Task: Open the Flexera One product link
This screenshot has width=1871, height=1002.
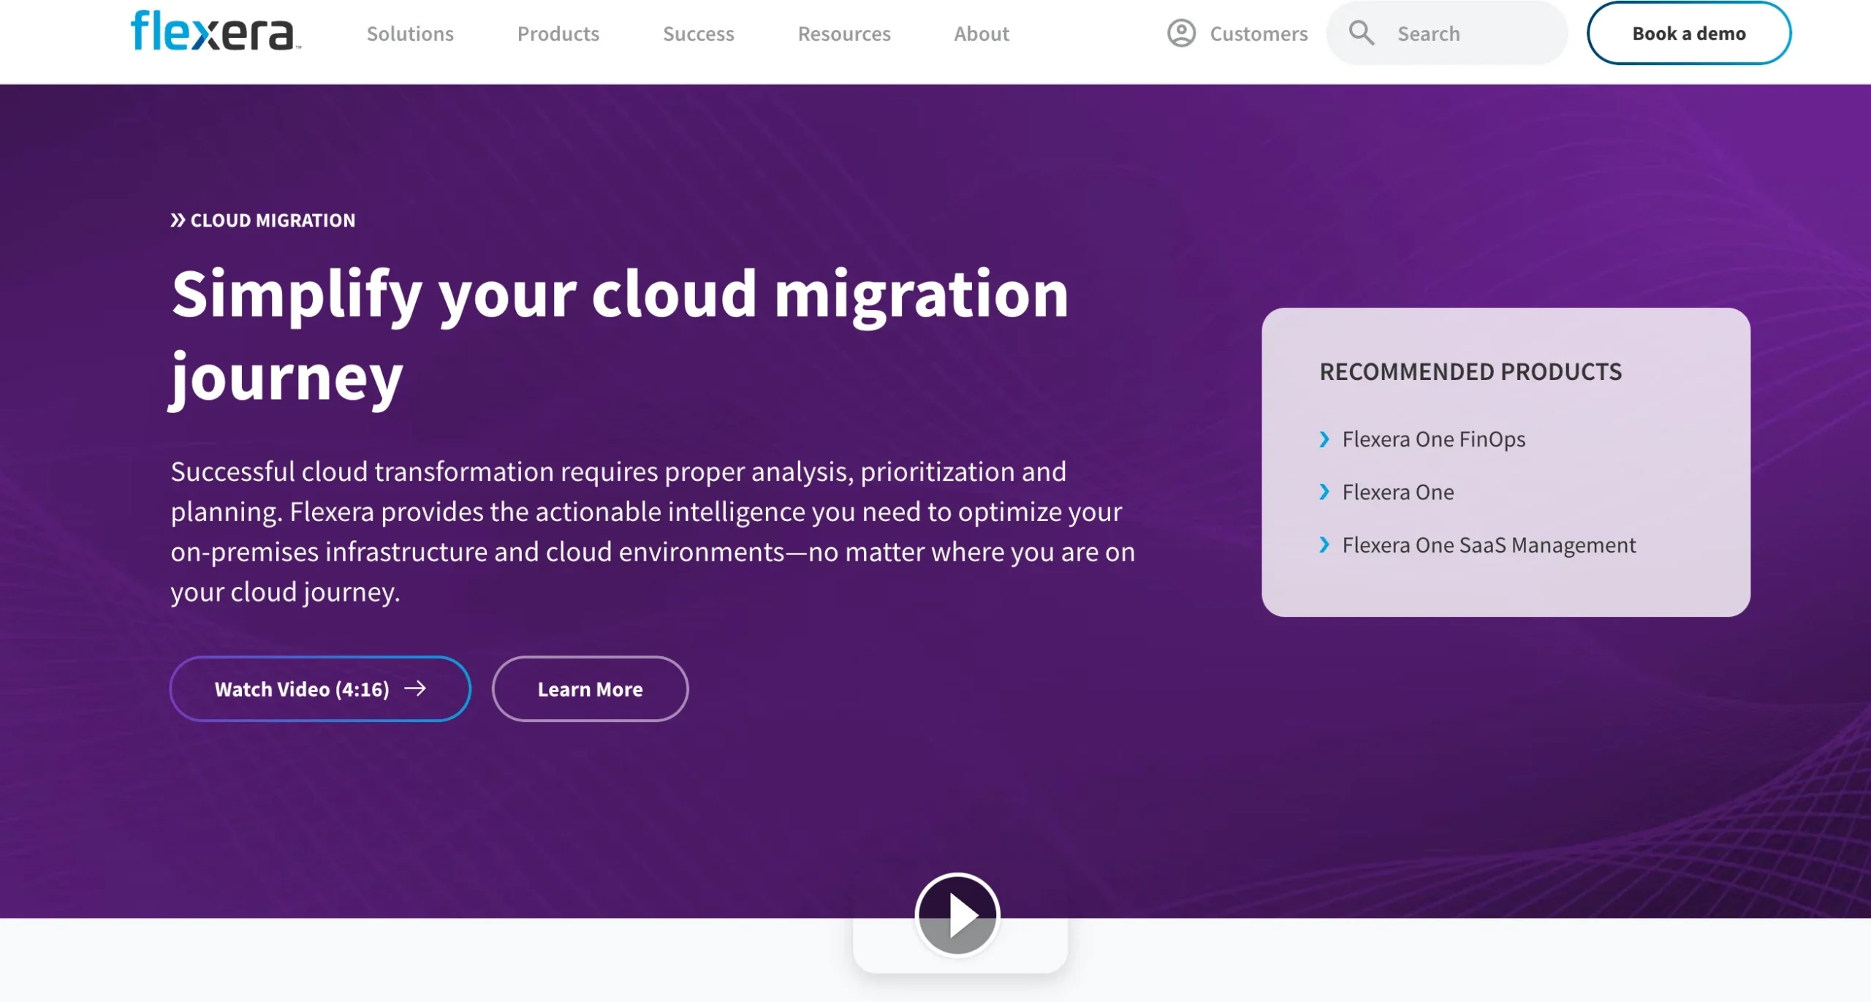Action: [x=1397, y=491]
